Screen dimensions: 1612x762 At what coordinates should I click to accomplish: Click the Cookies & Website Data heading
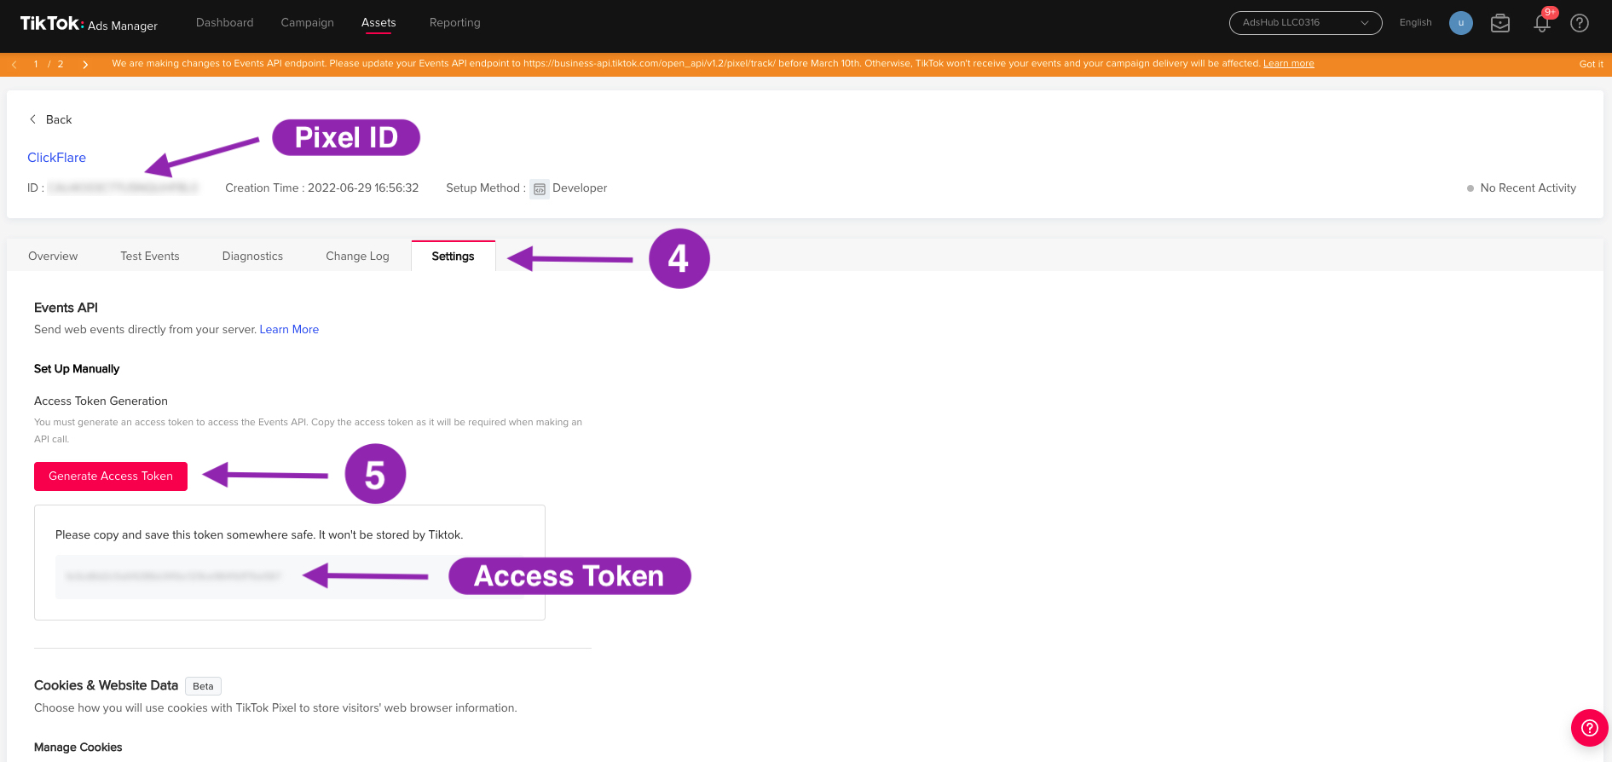[106, 685]
